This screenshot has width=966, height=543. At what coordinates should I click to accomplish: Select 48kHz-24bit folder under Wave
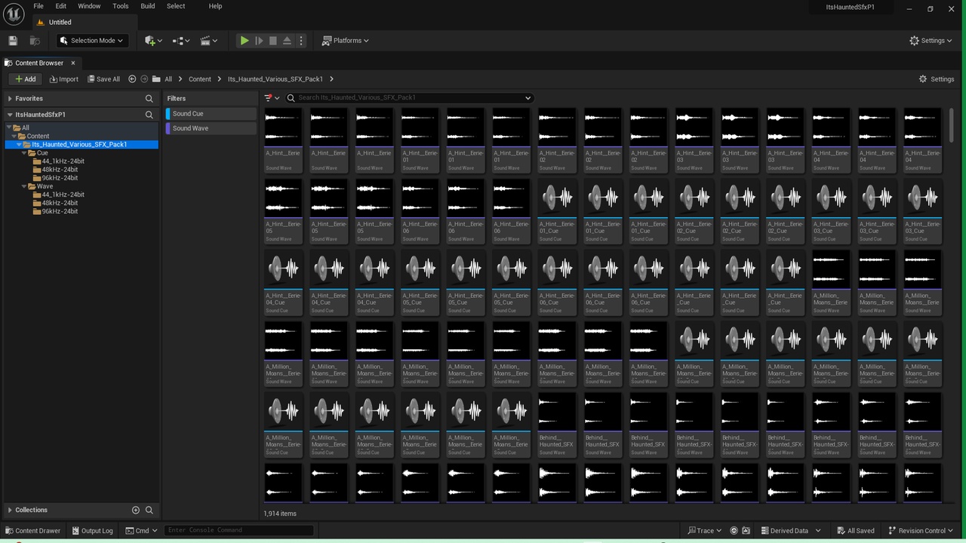[x=60, y=203]
